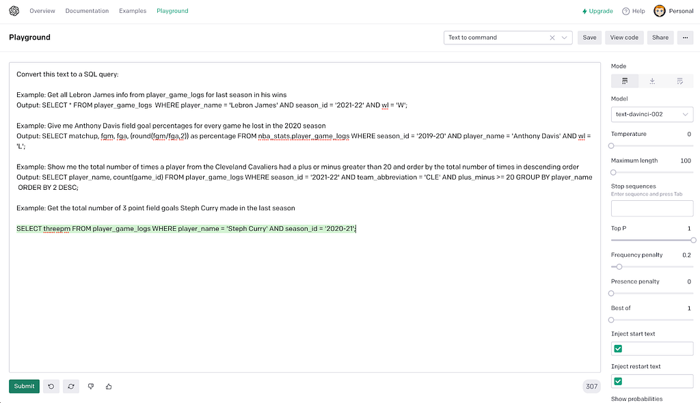The width and height of the screenshot is (700, 403).
Task: Clear the Text to command preset
Action: click(x=552, y=38)
